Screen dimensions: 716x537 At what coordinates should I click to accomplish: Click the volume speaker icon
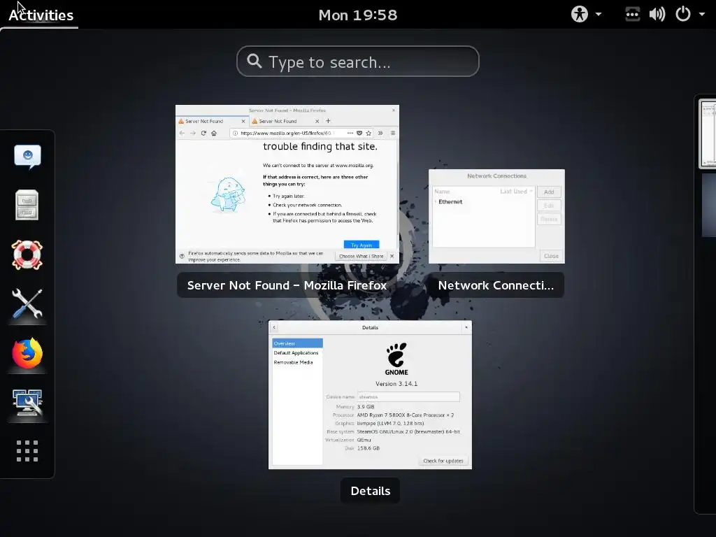657,14
